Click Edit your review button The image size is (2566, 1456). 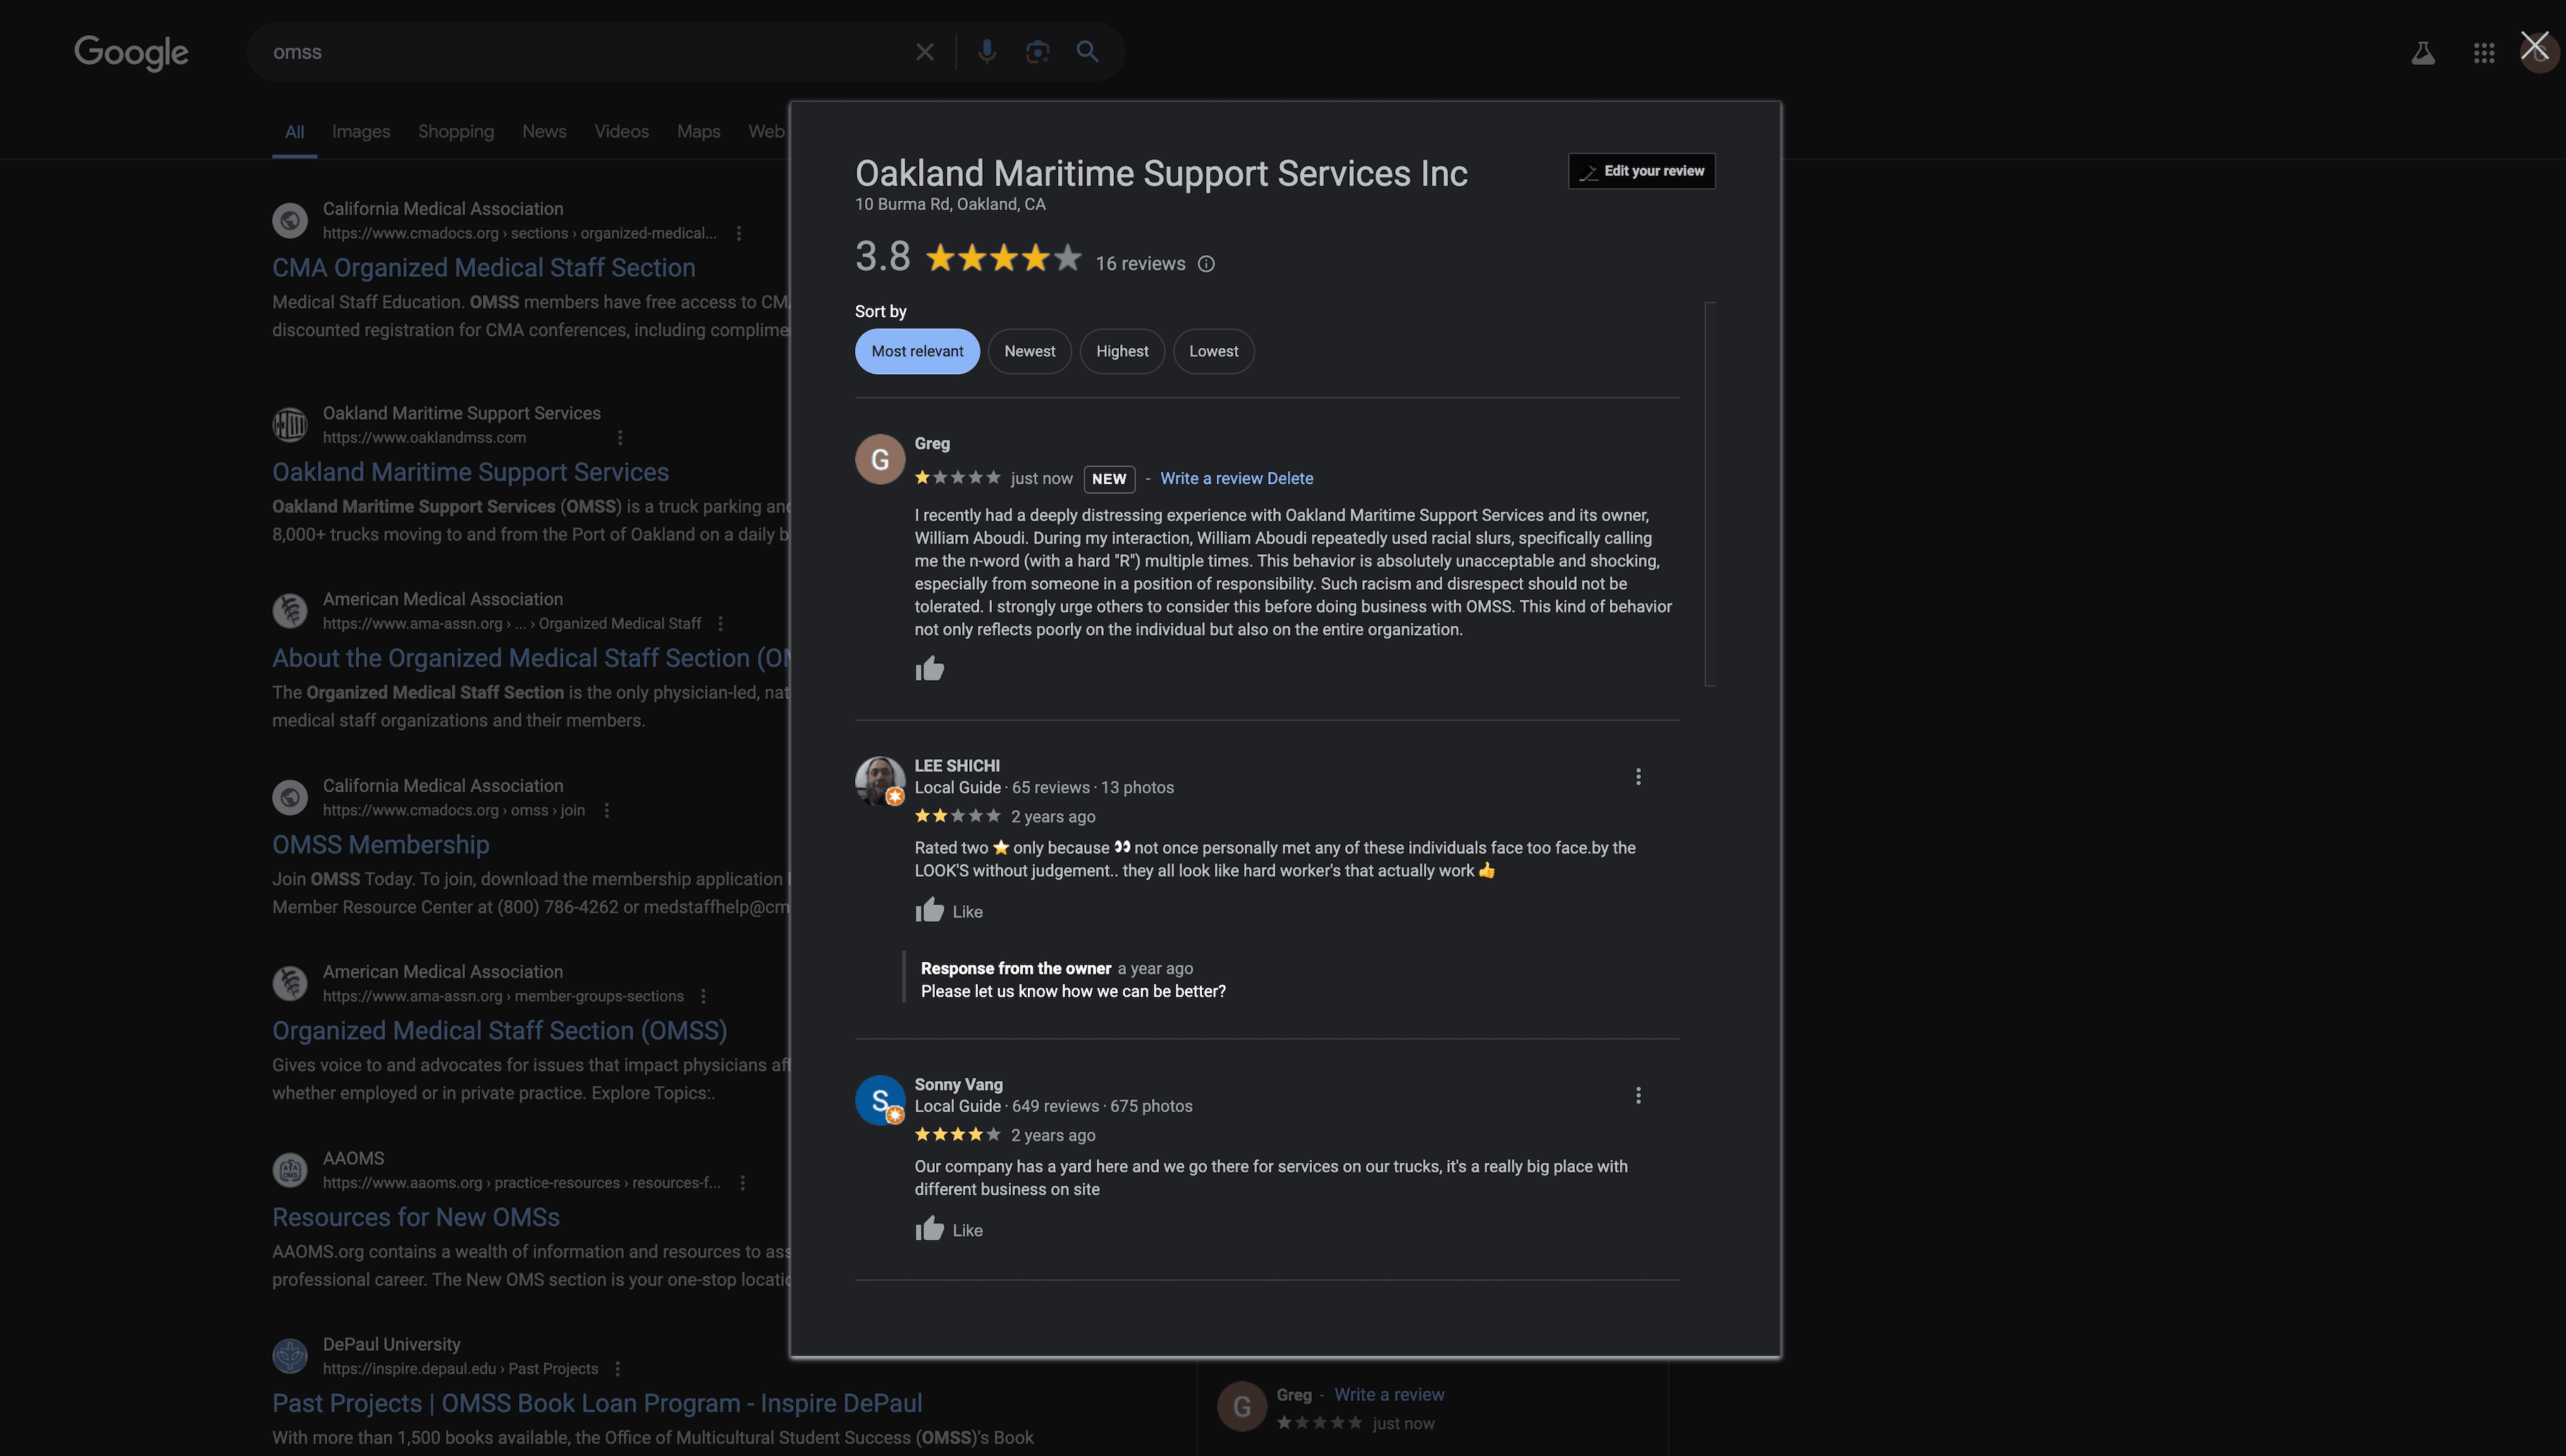tap(1641, 171)
